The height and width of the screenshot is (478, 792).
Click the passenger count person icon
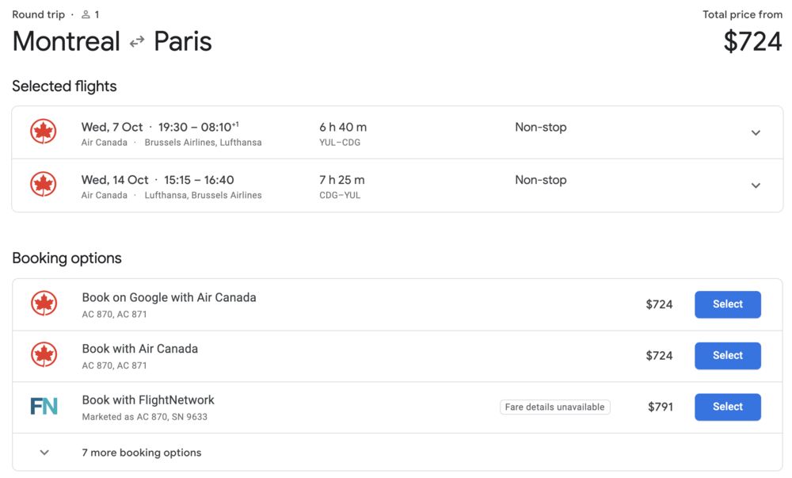pyautogui.click(x=86, y=14)
